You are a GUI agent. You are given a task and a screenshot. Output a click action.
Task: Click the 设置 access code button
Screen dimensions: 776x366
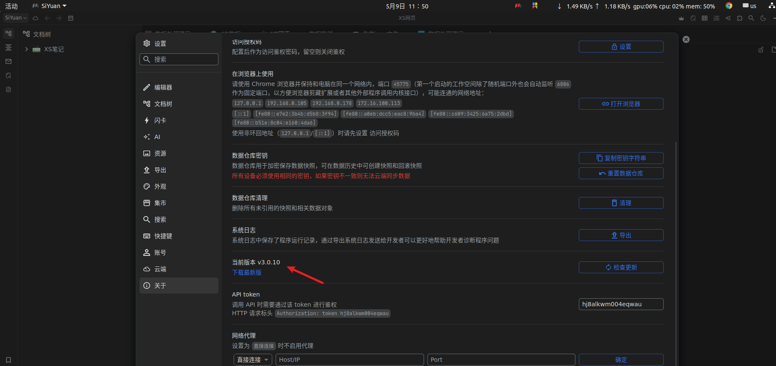(621, 47)
